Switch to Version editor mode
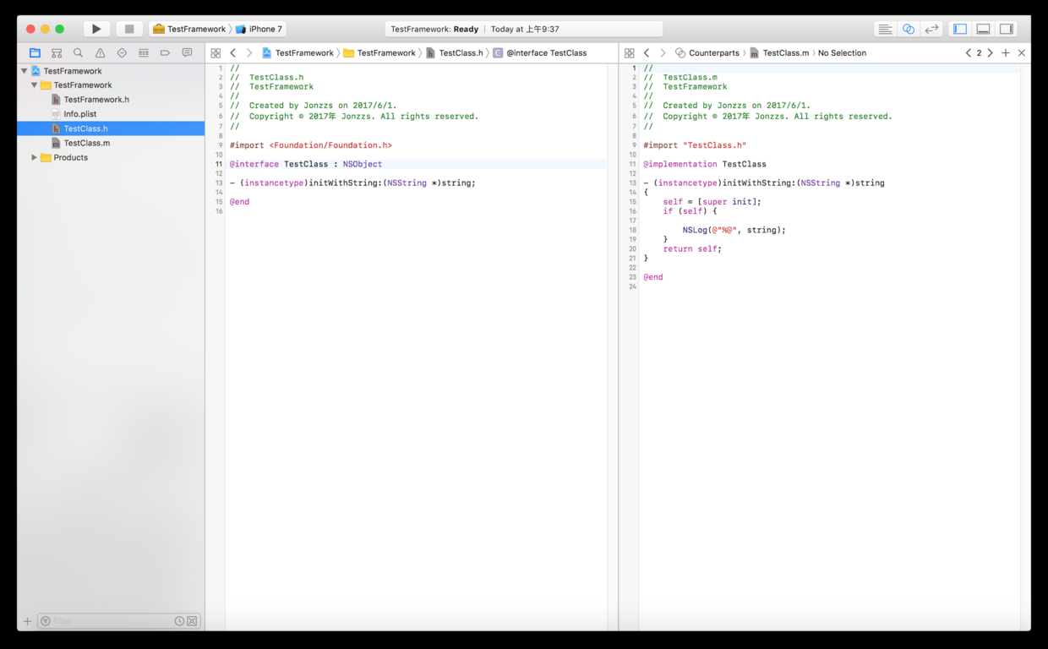The height and width of the screenshot is (649, 1048). (x=931, y=29)
